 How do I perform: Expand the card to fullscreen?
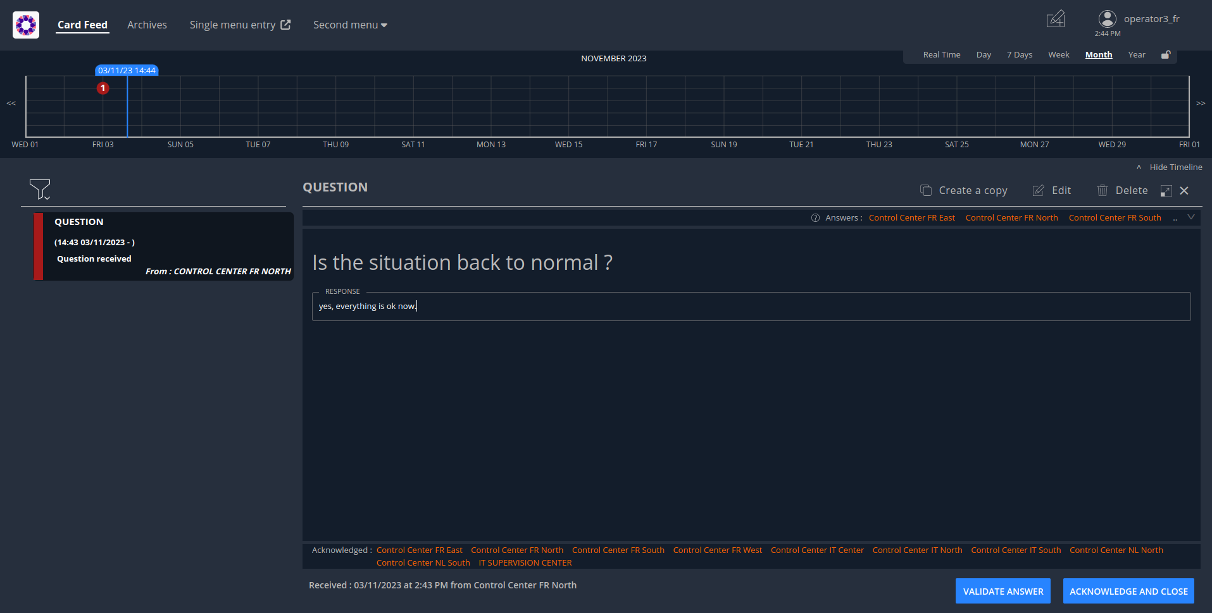[1166, 191]
